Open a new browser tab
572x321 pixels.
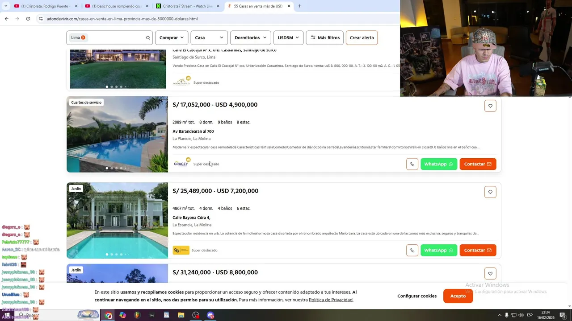[299, 6]
